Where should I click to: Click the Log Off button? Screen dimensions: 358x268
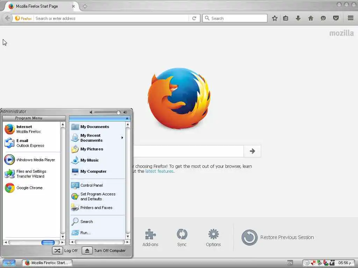coord(65,251)
